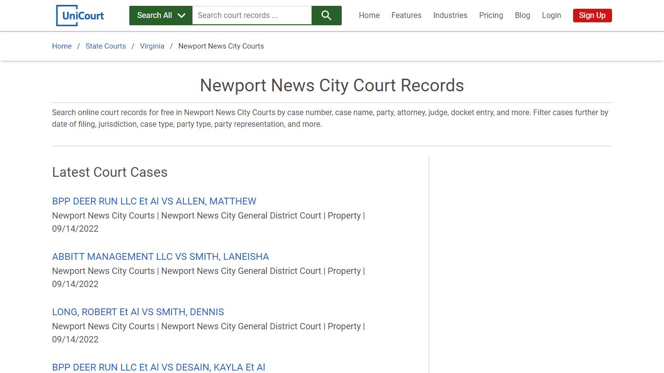Focus the Search court records field
The height and width of the screenshot is (373, 664).
tap(252, 16)
